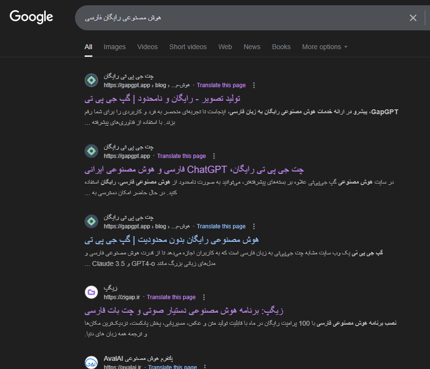
Task: Open three-dot menu for the ChatGPT فارسی result
Action: [214, 156]
